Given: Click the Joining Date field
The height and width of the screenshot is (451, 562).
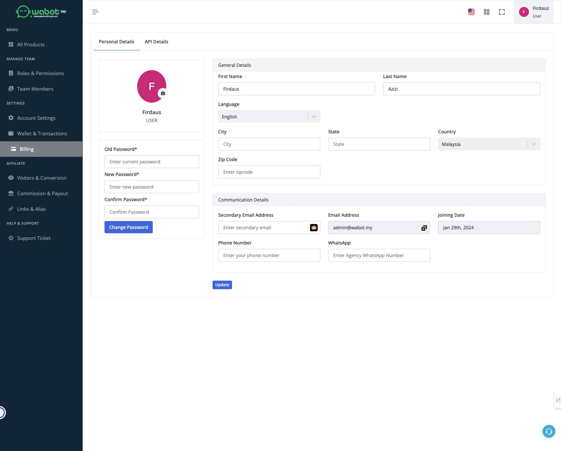Looking at the screenshot, I should (x=489, y=227).
